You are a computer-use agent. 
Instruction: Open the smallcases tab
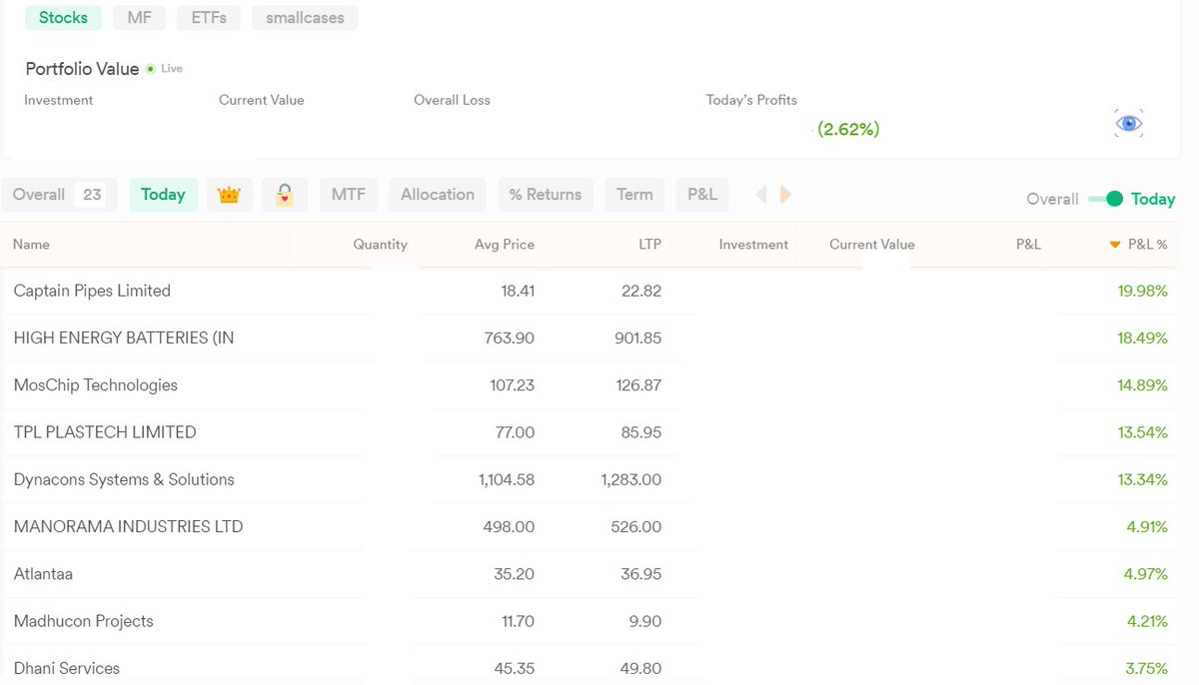(305, 18)
